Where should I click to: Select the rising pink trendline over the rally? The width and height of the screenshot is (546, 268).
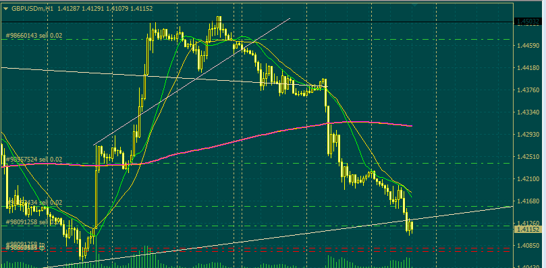pos(192,81)
